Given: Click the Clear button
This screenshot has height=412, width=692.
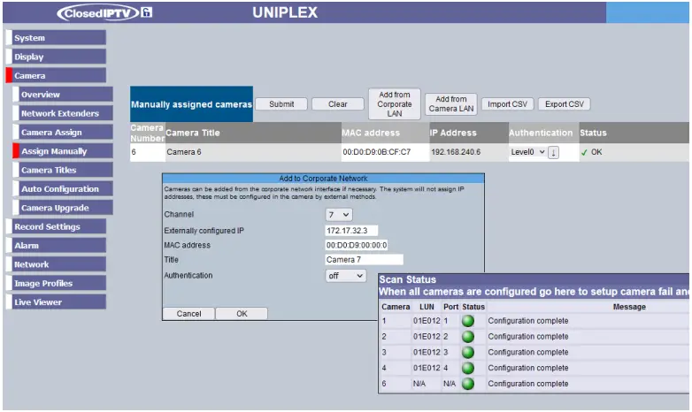Looking at the screenshot, I should (338, 104).
